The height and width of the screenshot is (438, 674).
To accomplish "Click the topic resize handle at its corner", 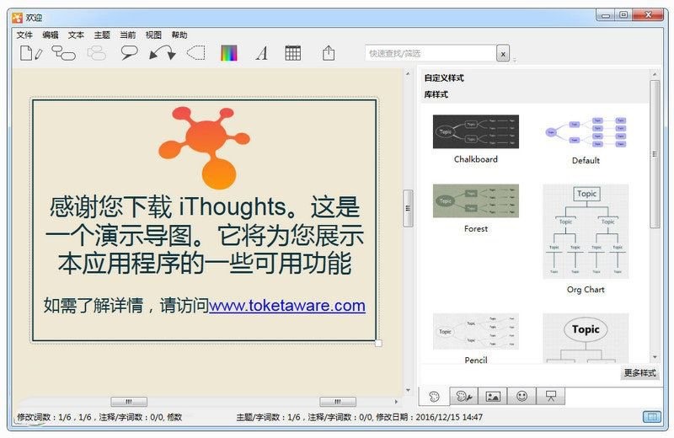I will coord(378,343).
